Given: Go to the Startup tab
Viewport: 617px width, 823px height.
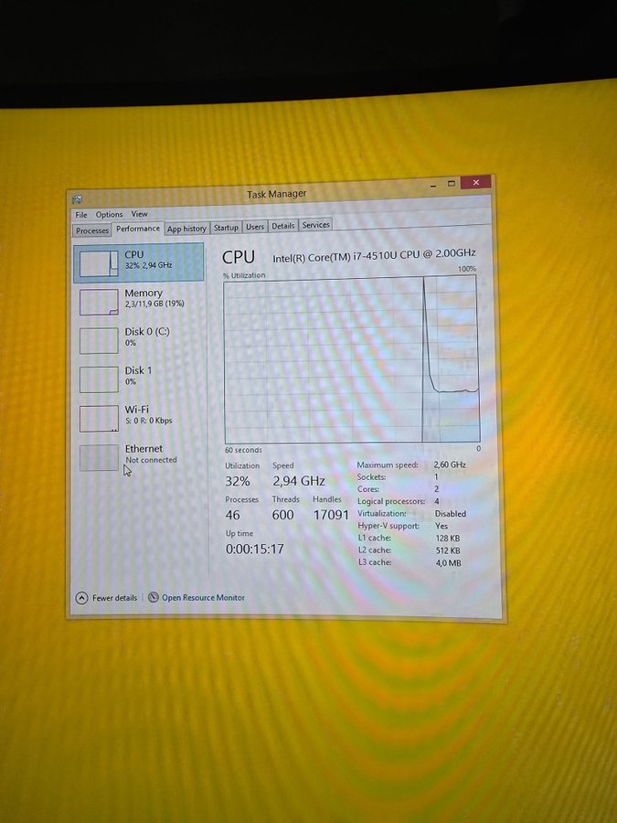Looking at the screenshot, I should click(226, 228).
